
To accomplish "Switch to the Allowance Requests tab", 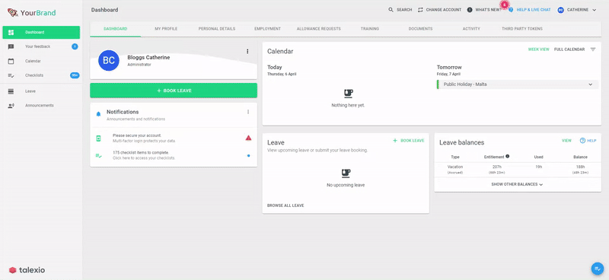I will pos(318,29).
